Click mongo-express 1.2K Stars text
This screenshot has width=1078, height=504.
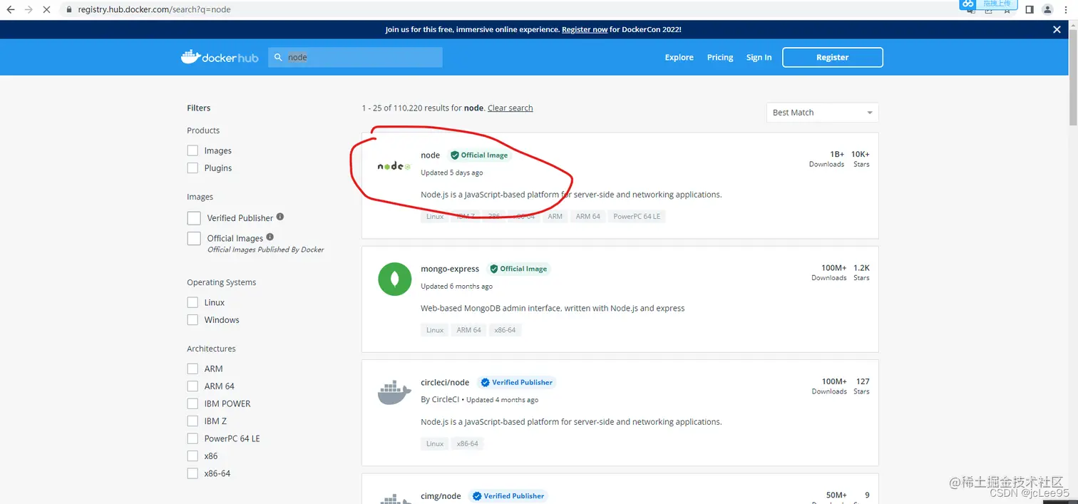pyautogui.click(x=861, y=272)
